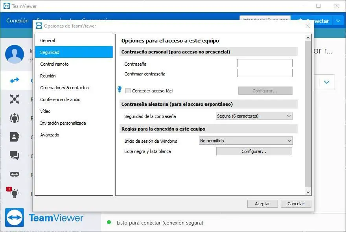Close the Opciones de TeamViewer dialog
Screen dimensions: 346x232
pos(307,26)
